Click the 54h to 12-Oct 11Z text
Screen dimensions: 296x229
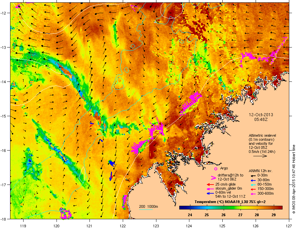tap(230, 196)
